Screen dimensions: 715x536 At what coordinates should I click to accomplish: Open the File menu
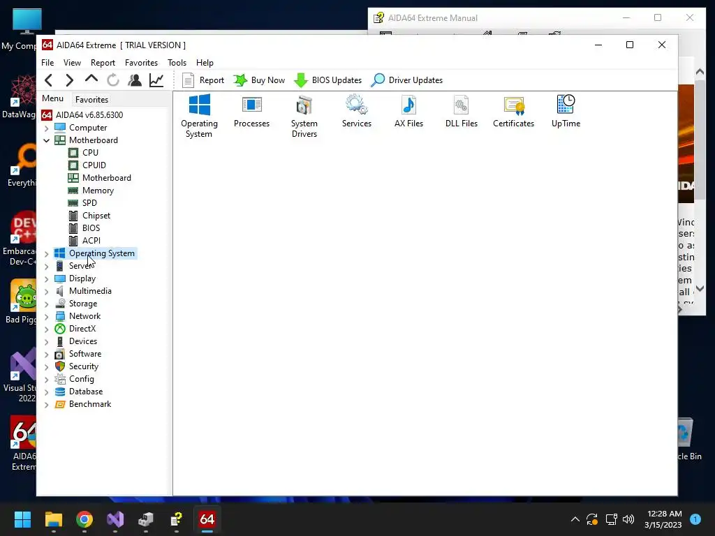[47, 62]
